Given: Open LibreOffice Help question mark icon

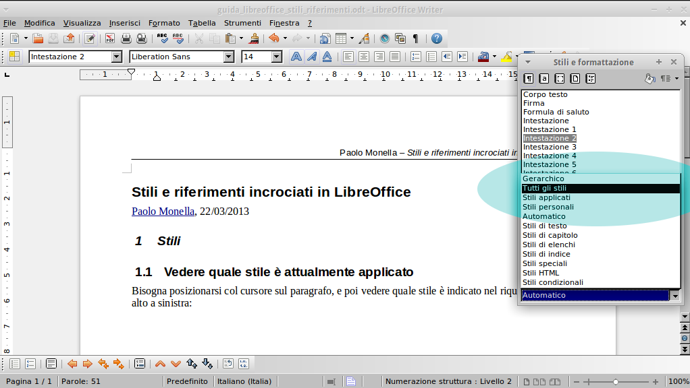Looking at the screenshot, I should tap(437, 38).
